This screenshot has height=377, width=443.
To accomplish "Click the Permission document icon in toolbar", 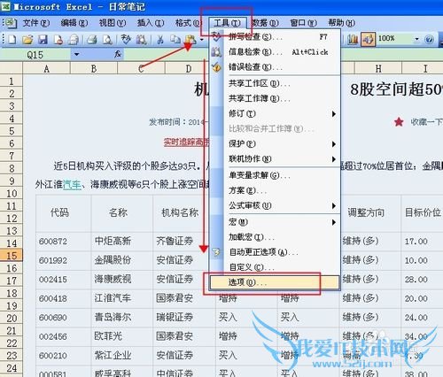I will tap(58, 39).
